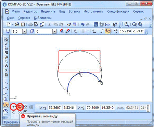Open the dropdown arrow beside New document
The width and height of the screenshot is (154, 127).
point(13,24)
